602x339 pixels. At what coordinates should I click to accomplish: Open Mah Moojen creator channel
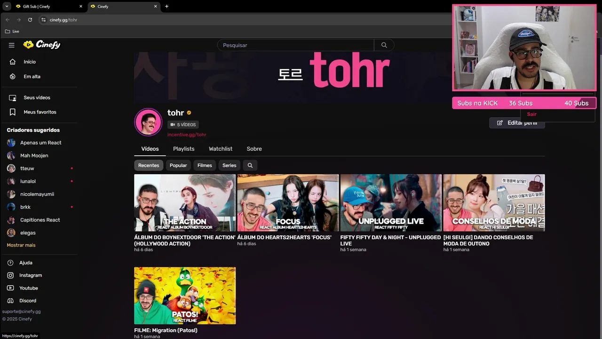pyautogui.click(x=34, y=155)
